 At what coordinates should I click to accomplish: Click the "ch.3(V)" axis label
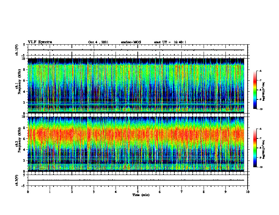click(x=17, y=180)
